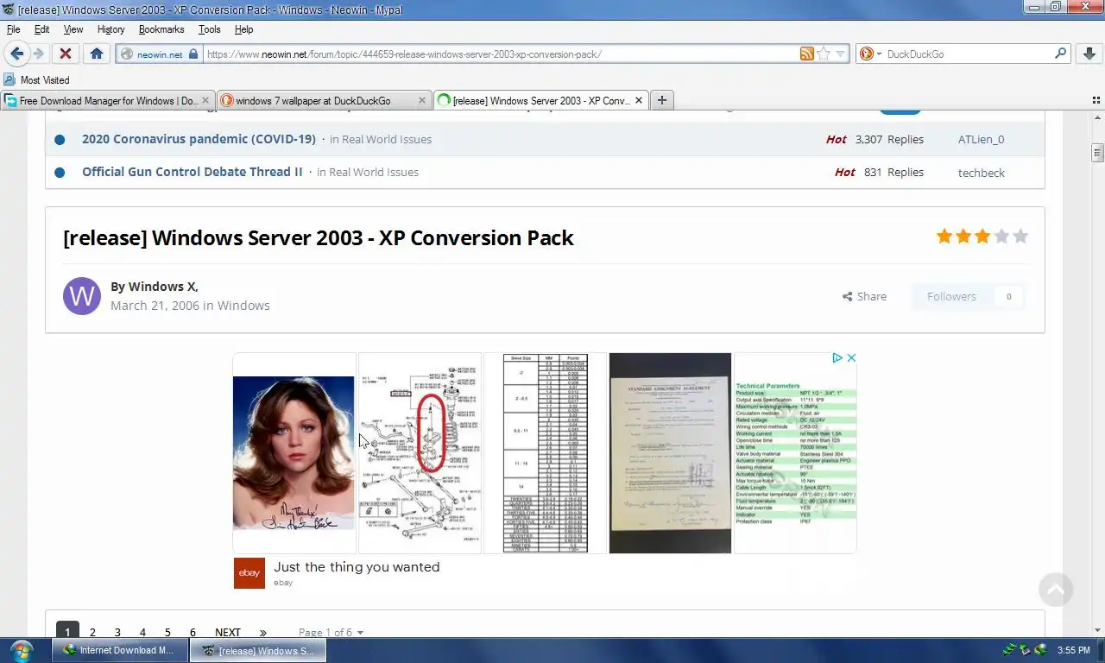Click the RSS feed icon in address bar
This screenshot has height=663, width=1105.
(x=806, y=54)
